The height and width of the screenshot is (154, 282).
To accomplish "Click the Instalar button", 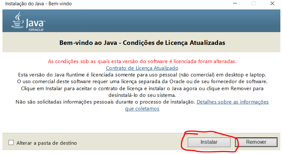I will pos(209,142).
